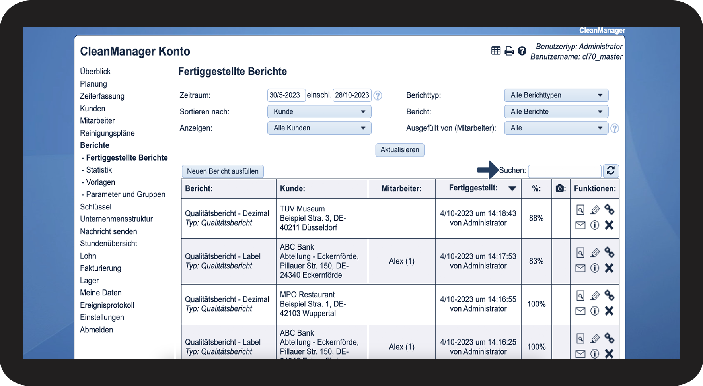Open Statistik under Berichte
This screenshot has height=386, width=703.
pos(99,170)
